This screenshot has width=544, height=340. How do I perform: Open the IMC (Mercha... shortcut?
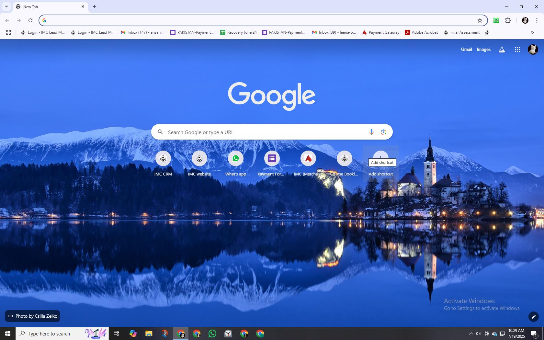click(308, 164)
